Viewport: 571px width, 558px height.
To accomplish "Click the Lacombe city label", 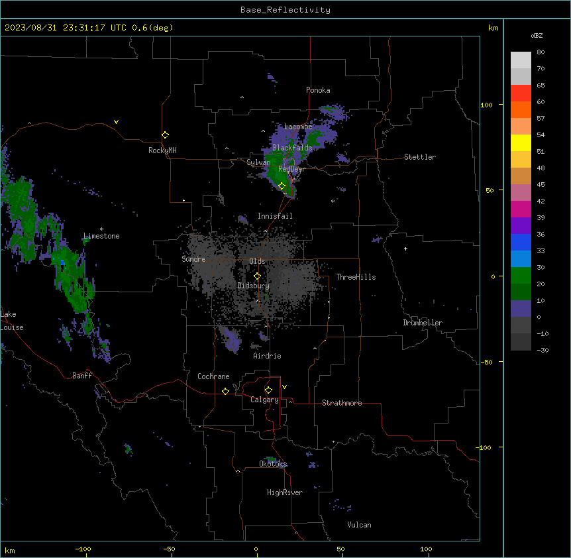I will tap(298, 127).
